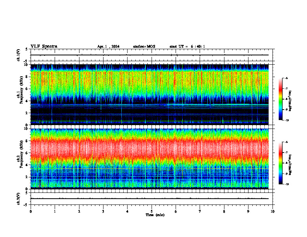Click time-axis tick label "7"
307x237 pixels.
tap(200, 211)
